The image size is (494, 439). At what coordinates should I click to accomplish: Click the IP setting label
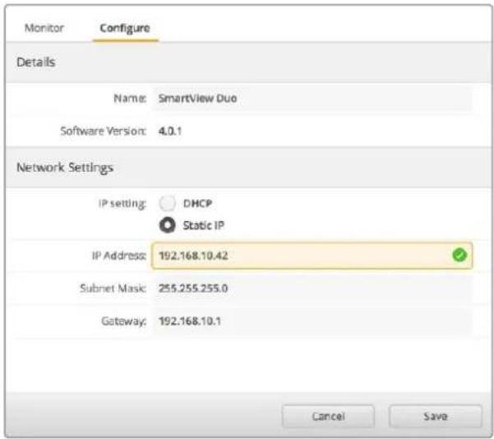coord(122,204)
